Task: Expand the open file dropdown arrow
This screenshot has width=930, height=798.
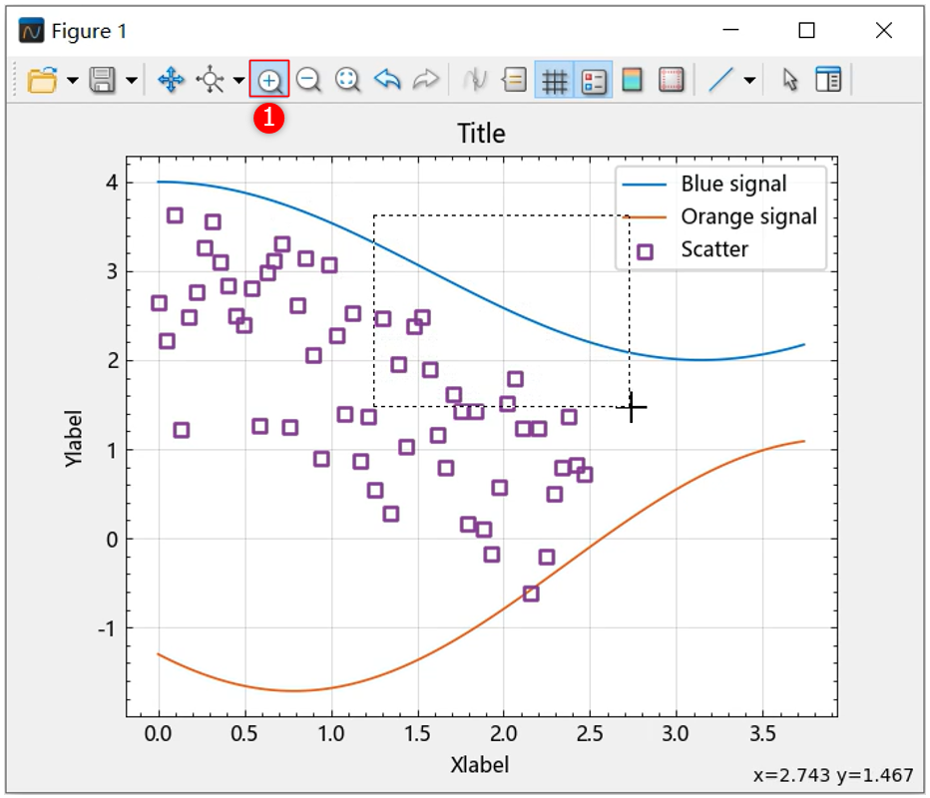Action: tap(73, 81)
